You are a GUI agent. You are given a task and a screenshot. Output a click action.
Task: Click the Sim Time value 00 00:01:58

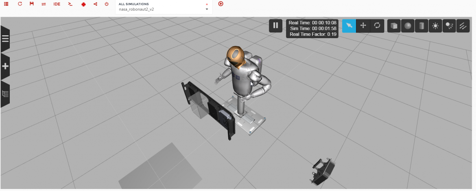(x=324, y=28)
